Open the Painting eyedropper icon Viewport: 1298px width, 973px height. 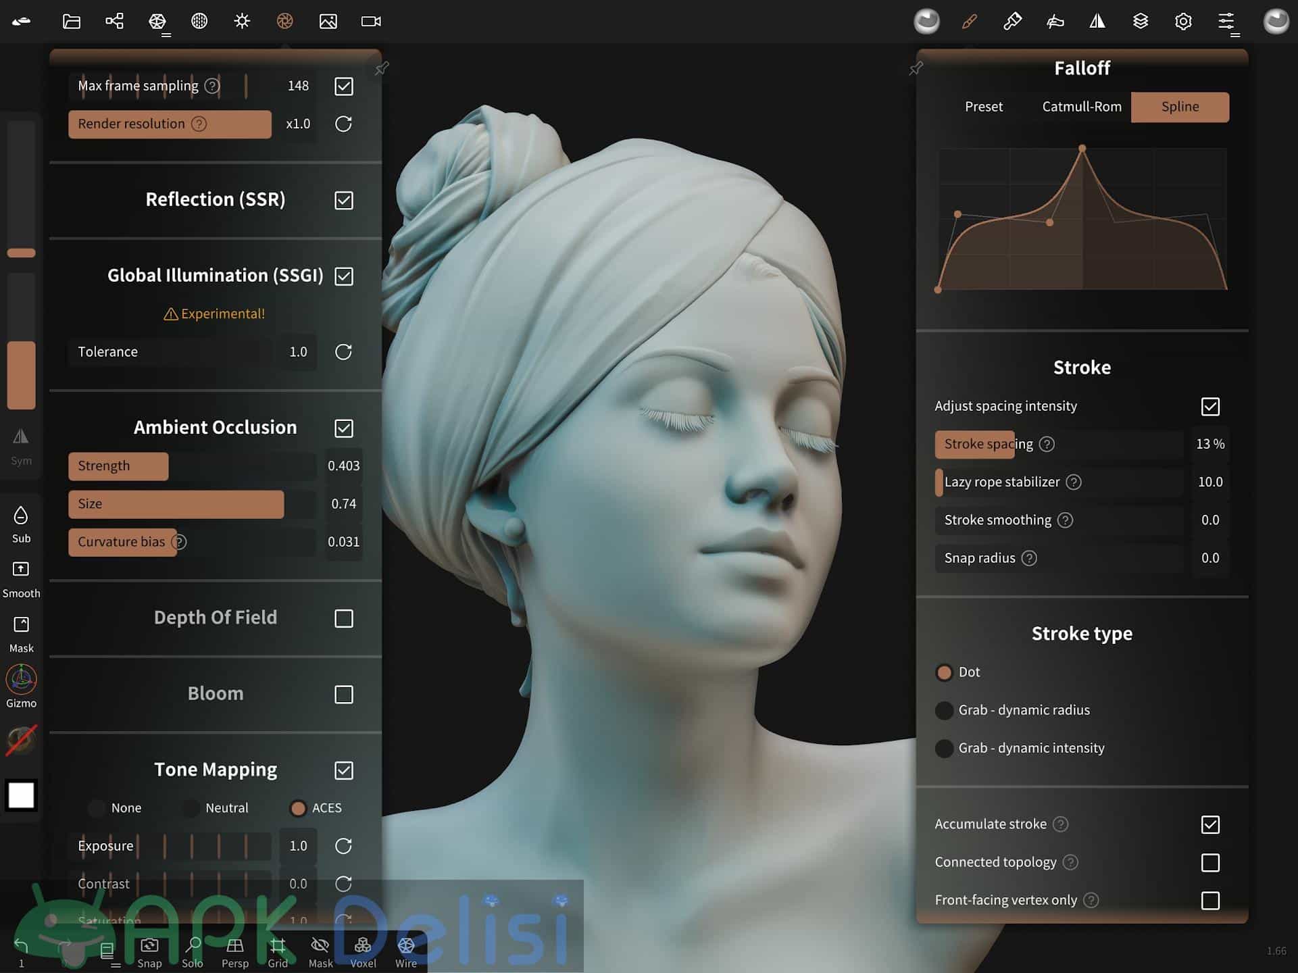click(x=1012, y=22)
